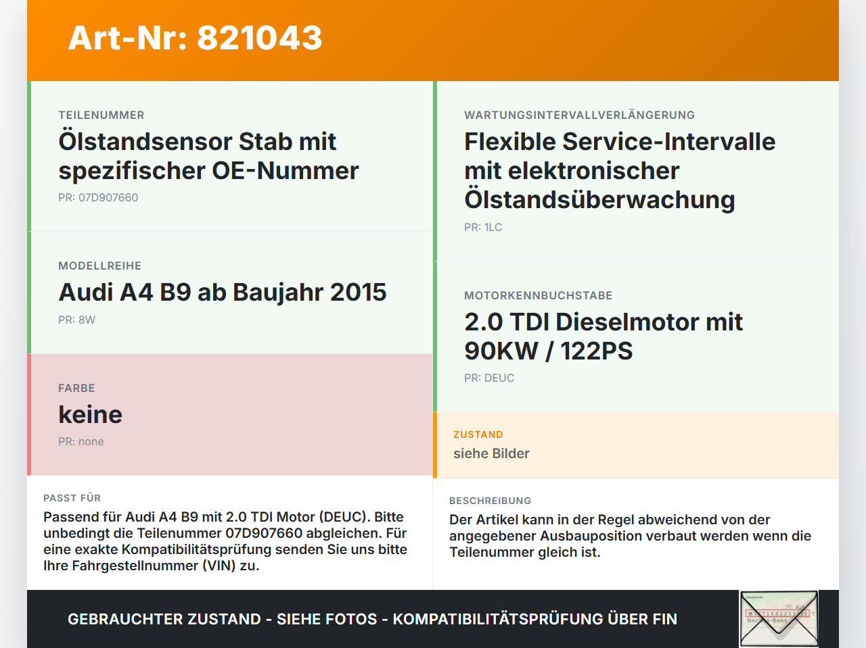Click the code 'PR: 1LC'
The width and height of the screenshot is (866, 648).
pos(483,228)
